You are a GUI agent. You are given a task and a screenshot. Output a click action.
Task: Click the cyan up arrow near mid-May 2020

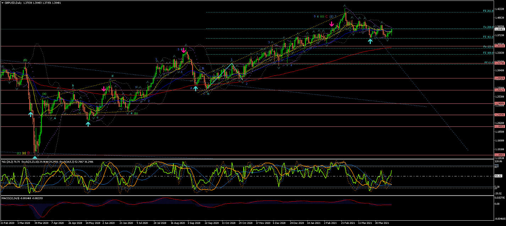click(x=88, y=124)
